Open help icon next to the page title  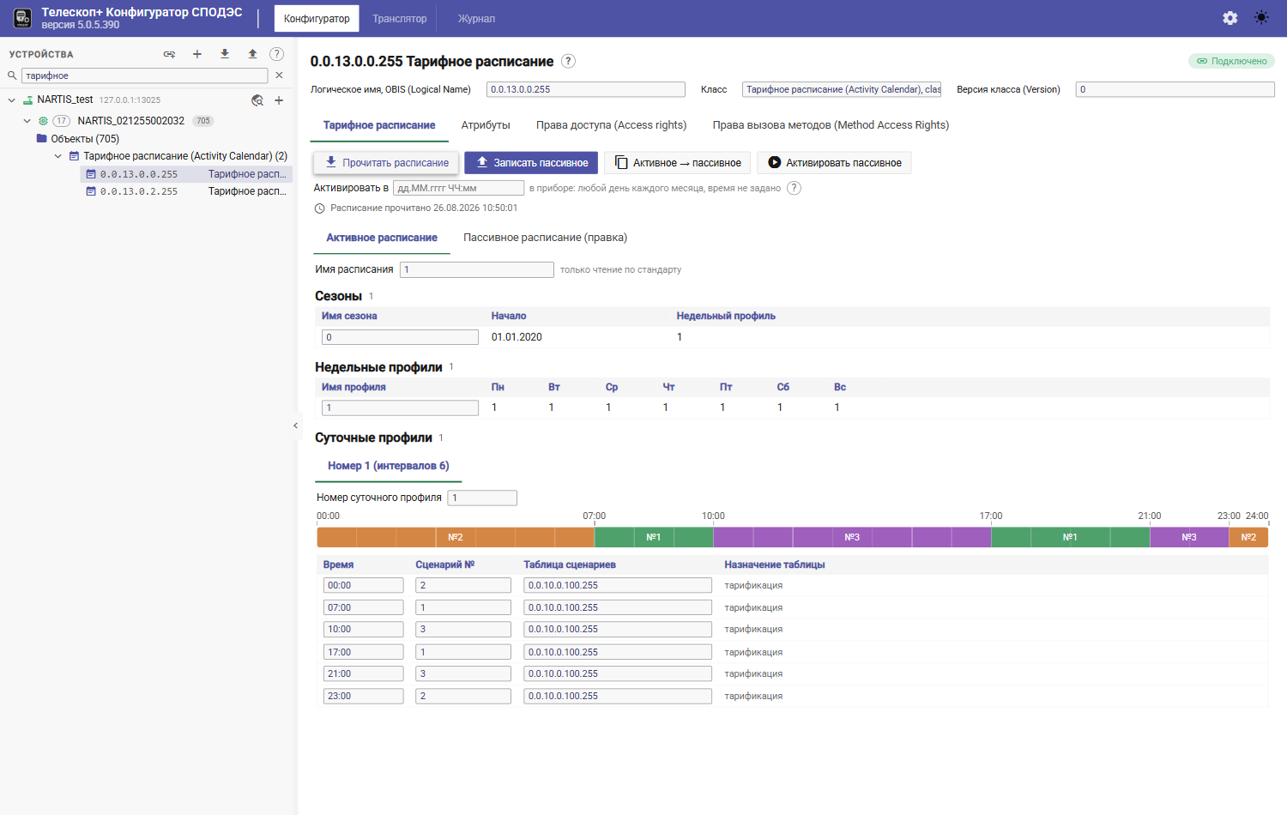pos(568,61)
